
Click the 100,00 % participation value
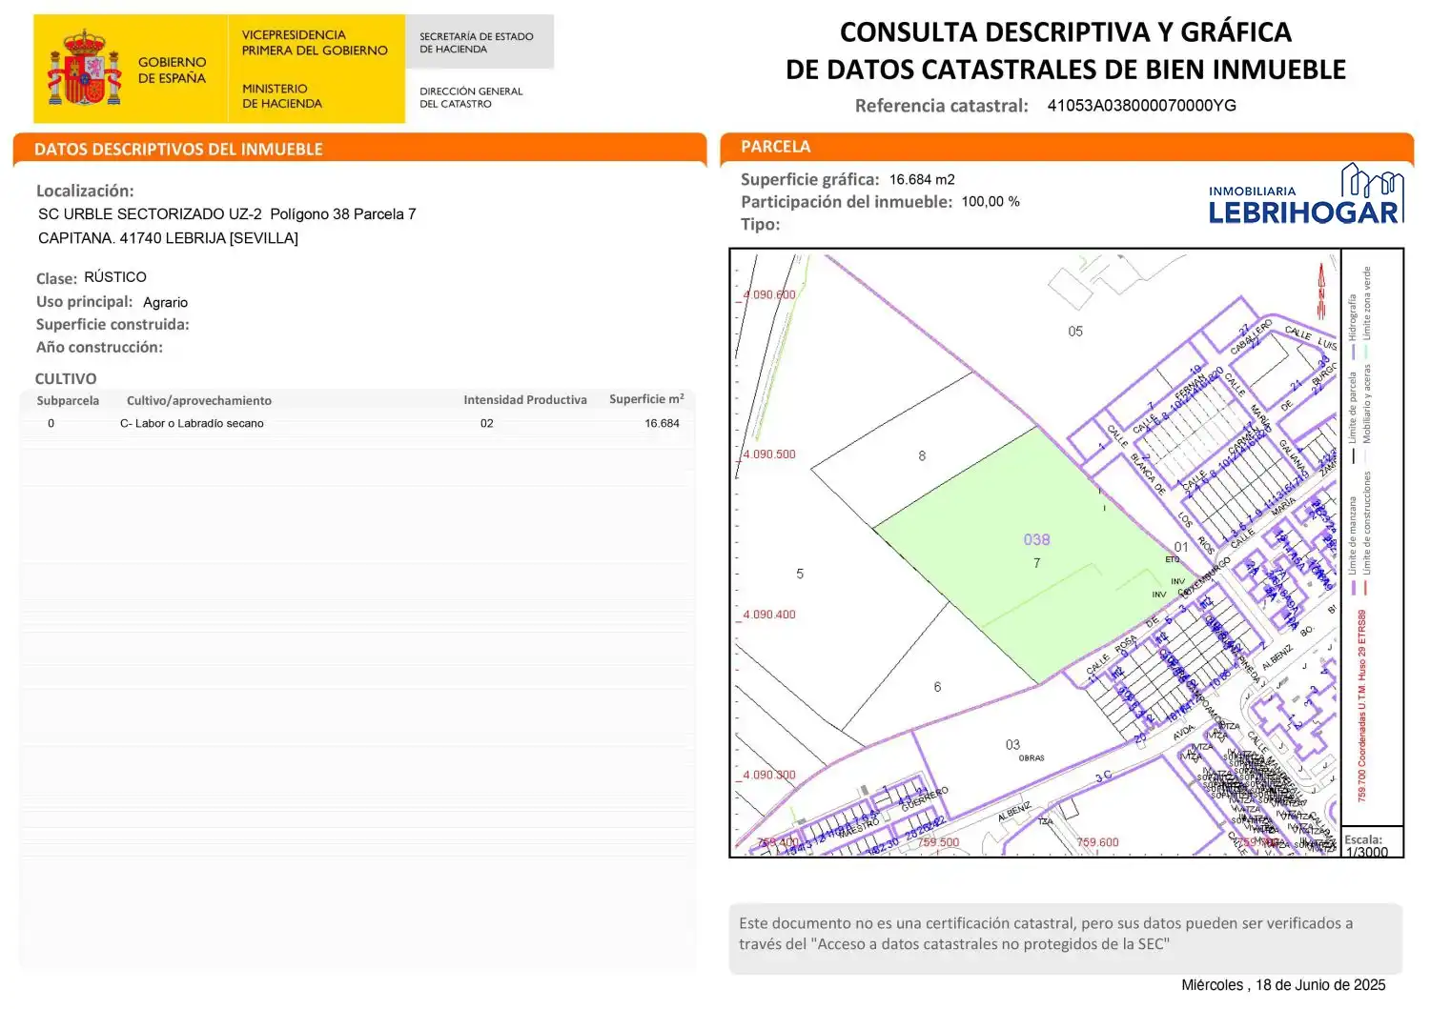tap(991, 202)
